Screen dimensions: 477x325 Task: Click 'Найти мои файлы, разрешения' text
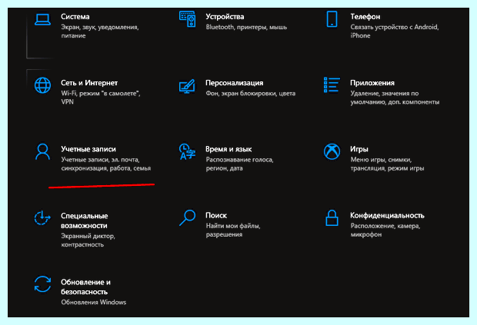233,230
